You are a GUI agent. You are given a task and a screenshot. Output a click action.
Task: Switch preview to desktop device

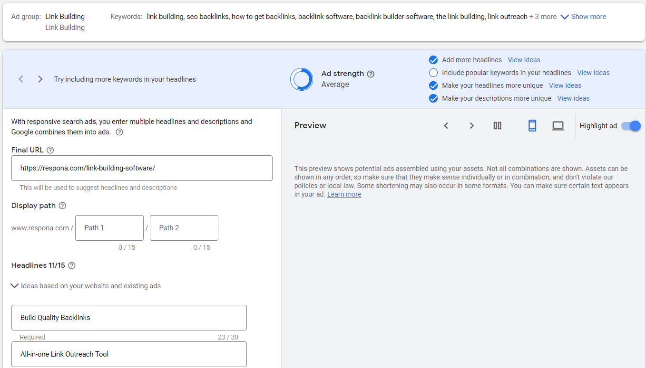click(x=558, y=126)
